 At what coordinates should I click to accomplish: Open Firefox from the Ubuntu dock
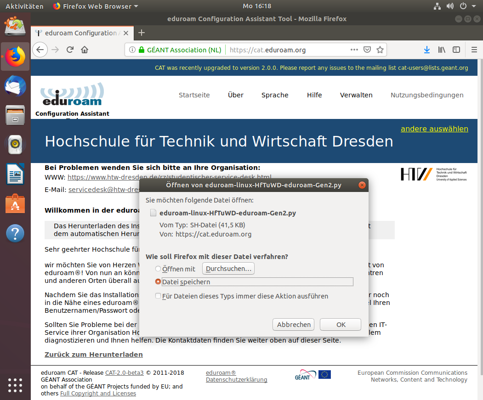(x=15, y=56)
